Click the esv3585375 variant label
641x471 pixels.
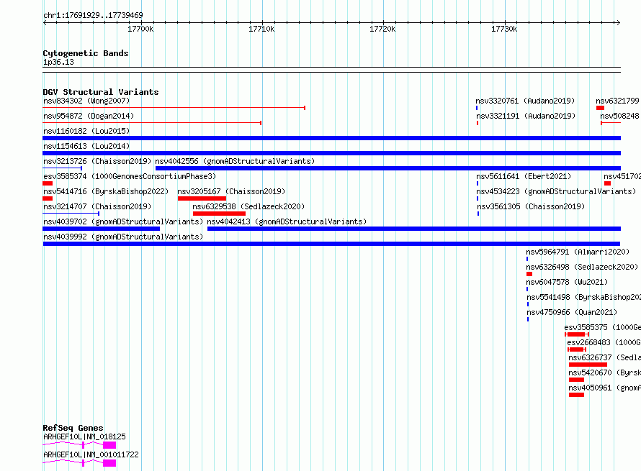pos(603,327)
